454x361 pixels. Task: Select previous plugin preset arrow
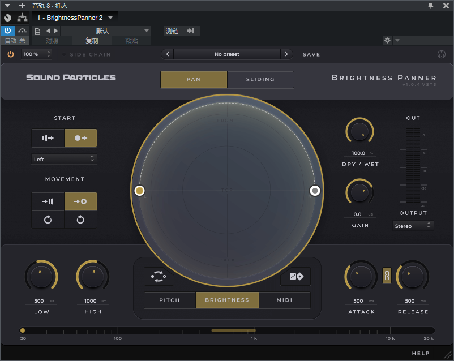[168, 54]
